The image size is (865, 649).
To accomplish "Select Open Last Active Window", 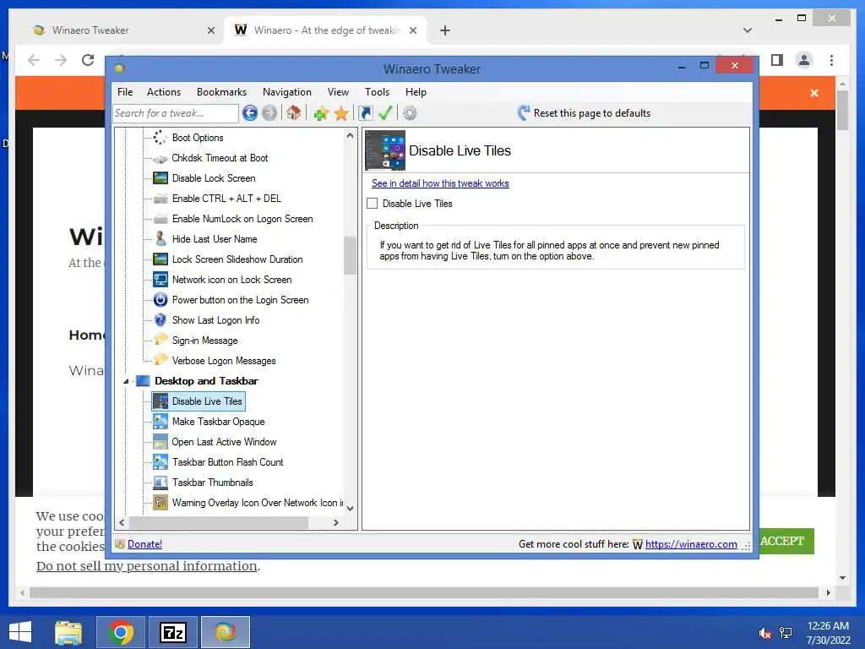I will [224, 442].
